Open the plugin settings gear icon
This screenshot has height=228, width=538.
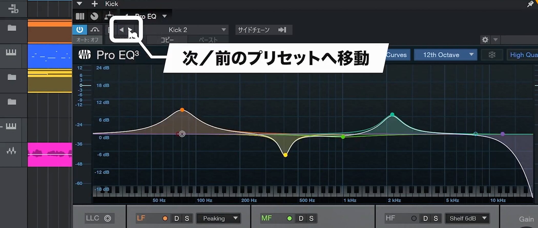click(x=485, y=40)
